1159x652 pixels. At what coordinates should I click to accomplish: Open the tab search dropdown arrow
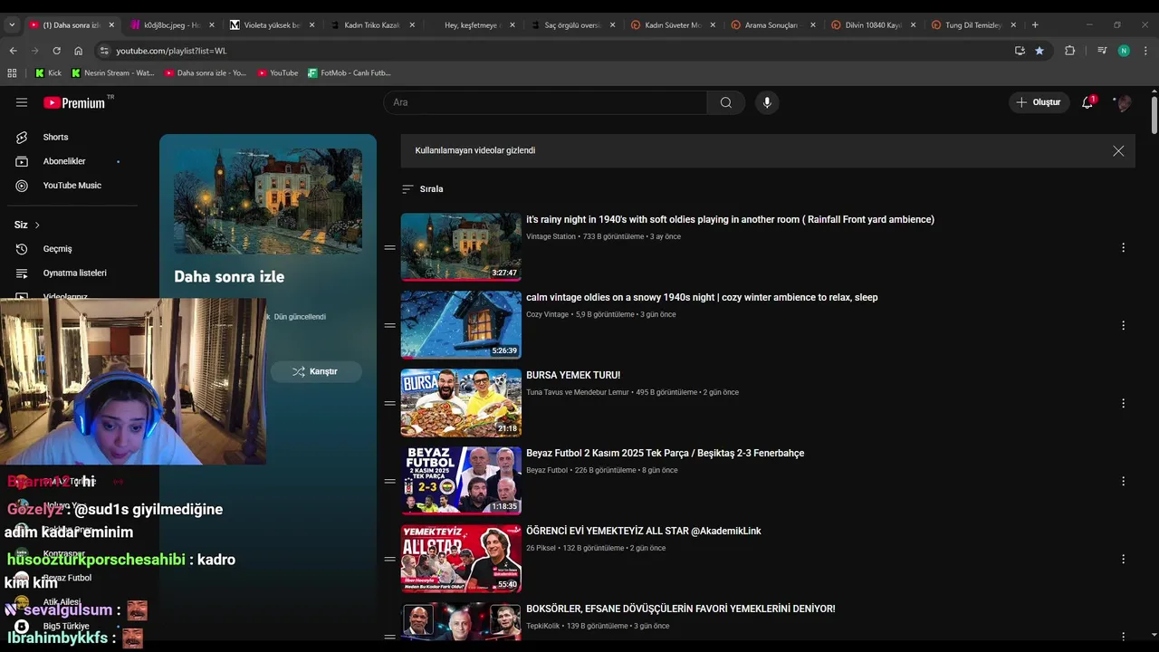pyautogui.click(x=12, y=25)
